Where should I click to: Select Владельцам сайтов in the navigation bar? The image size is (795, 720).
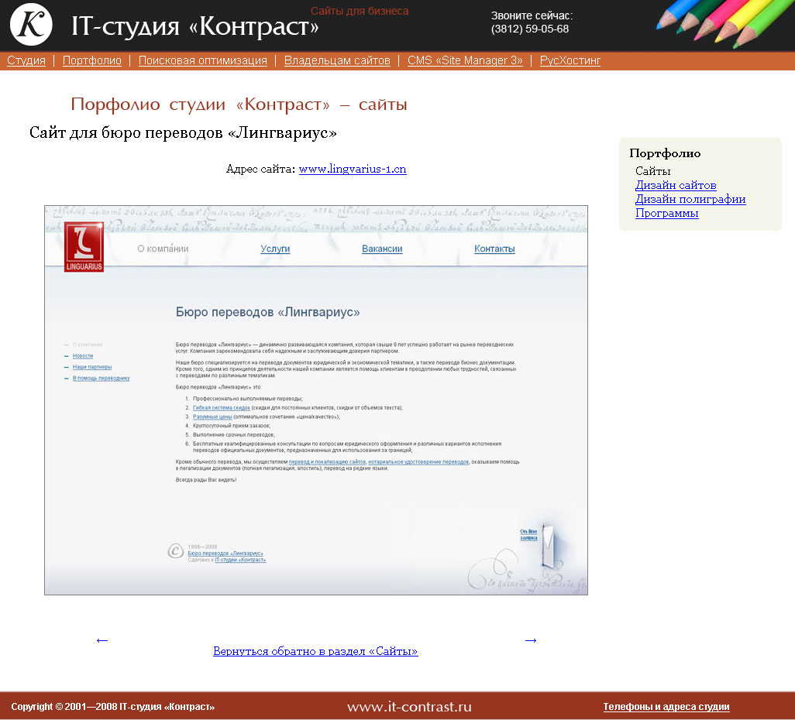[x=337, y=61]
